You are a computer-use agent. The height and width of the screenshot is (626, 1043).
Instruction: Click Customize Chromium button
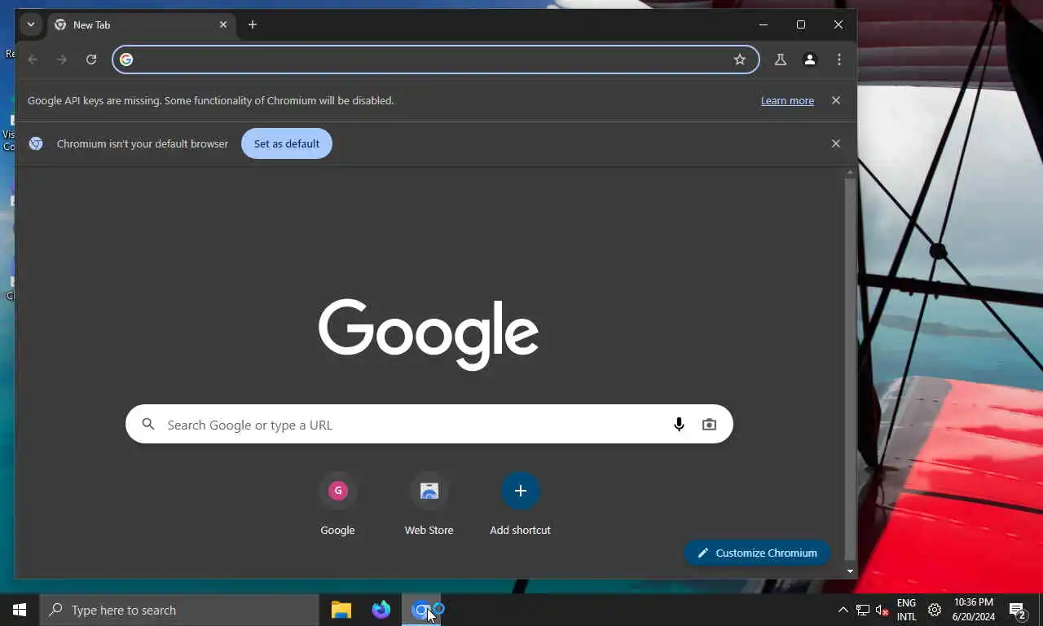tap(757, 553)
